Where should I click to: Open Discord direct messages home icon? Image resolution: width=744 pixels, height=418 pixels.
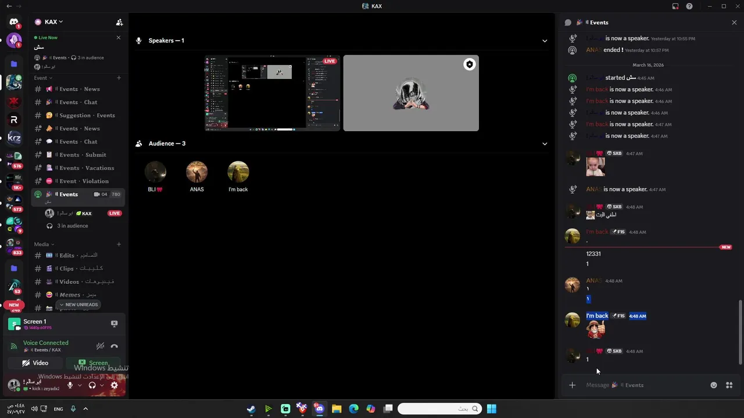click(14, 22)
